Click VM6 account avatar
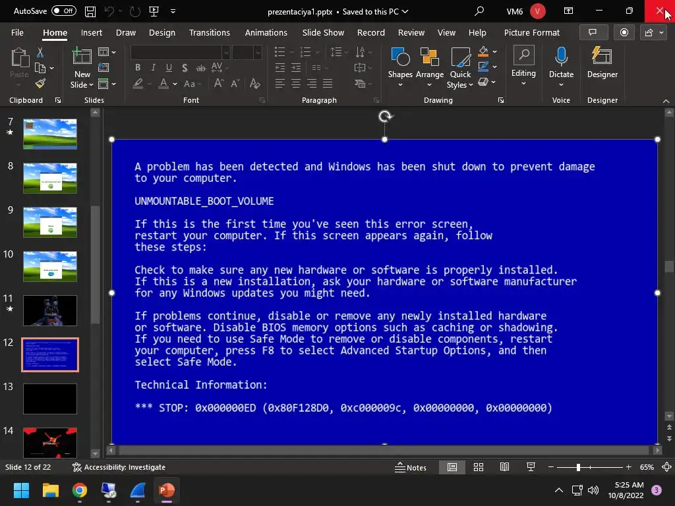Screen dimensions: 675x506 pyautogui.click(x=537, y=11)
